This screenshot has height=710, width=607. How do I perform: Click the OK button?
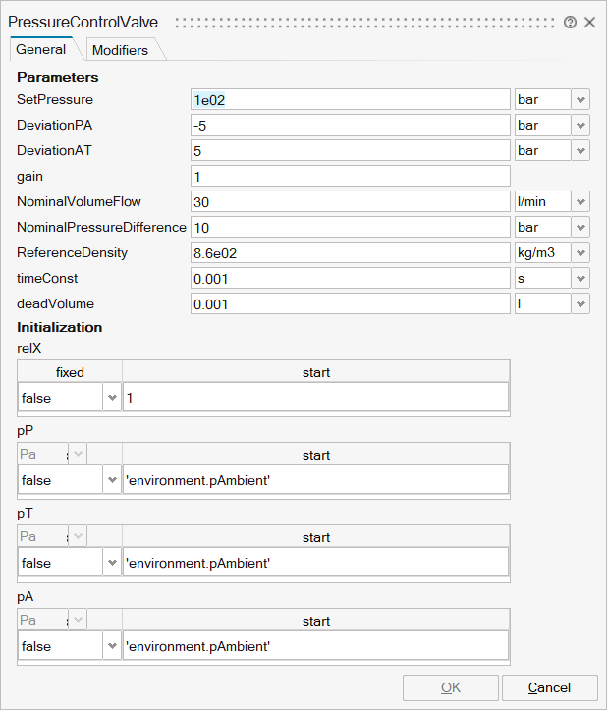click(x=451, y=687)
